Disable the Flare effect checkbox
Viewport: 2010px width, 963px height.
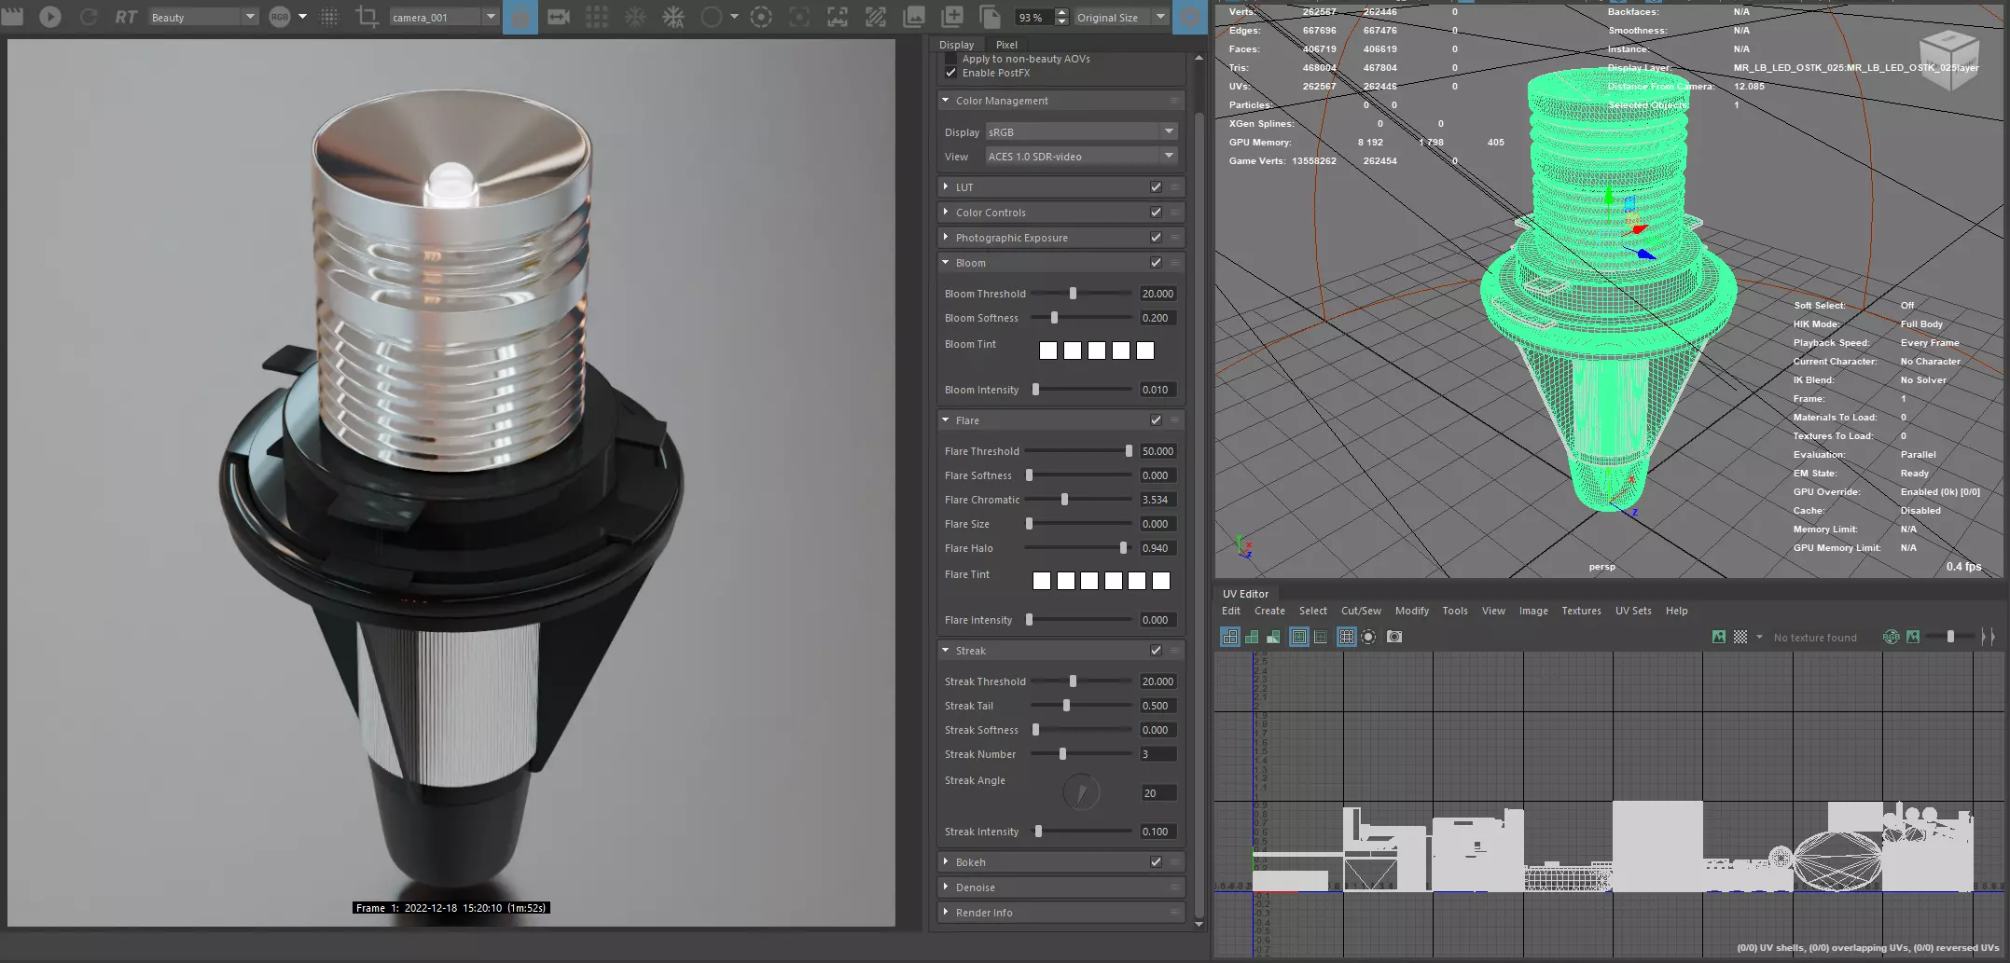(x=1156, y=420)
